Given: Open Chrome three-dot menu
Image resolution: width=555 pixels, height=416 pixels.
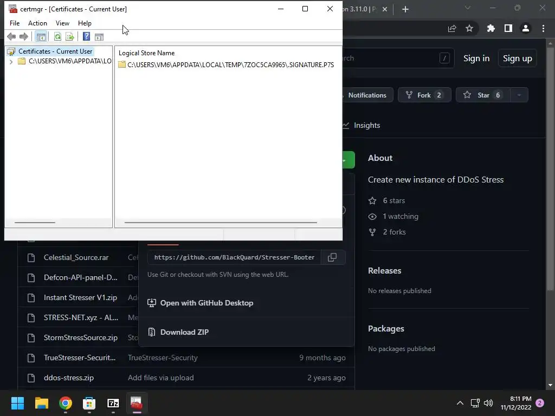Looking at the screenshot, I should point(543,28).
